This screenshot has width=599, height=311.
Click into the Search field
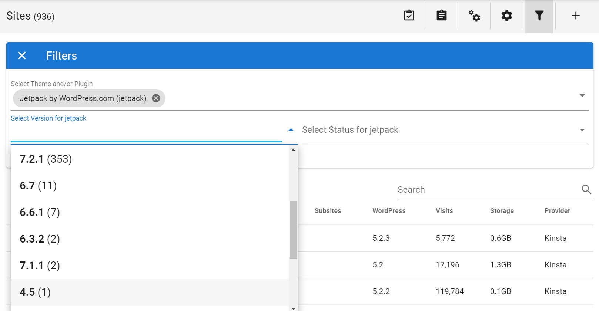click(x=489, y=190)
